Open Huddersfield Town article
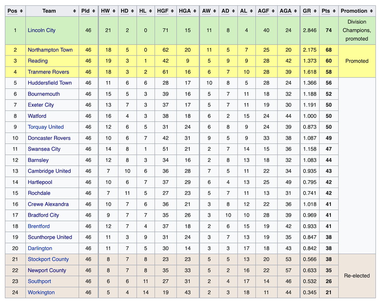Image resolution: width=379 pixels, height=302 pixels. 50,83
